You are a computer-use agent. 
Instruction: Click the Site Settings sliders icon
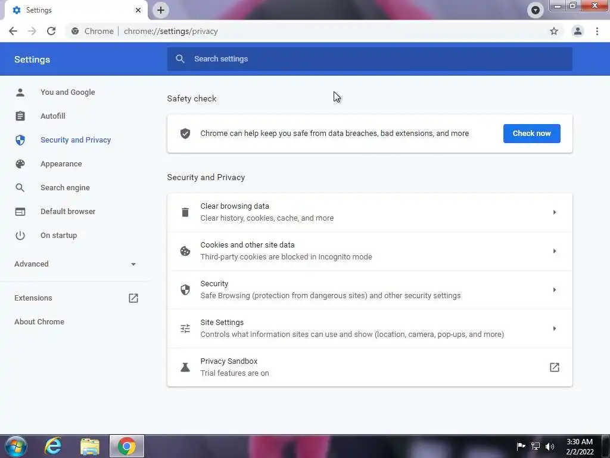click(x=185, y=329)
